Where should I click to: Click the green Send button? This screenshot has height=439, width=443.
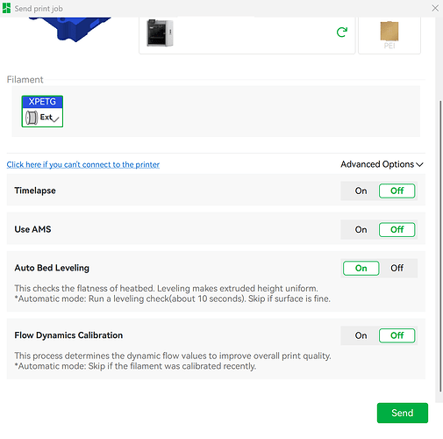click(403, 413)
